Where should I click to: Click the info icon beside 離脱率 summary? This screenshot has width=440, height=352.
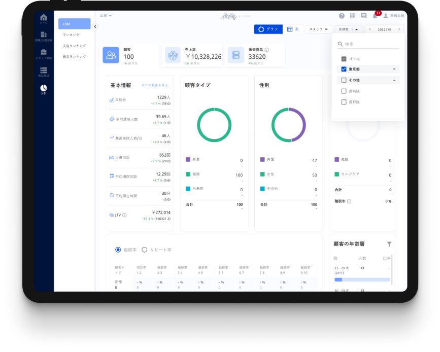(349, 201)
